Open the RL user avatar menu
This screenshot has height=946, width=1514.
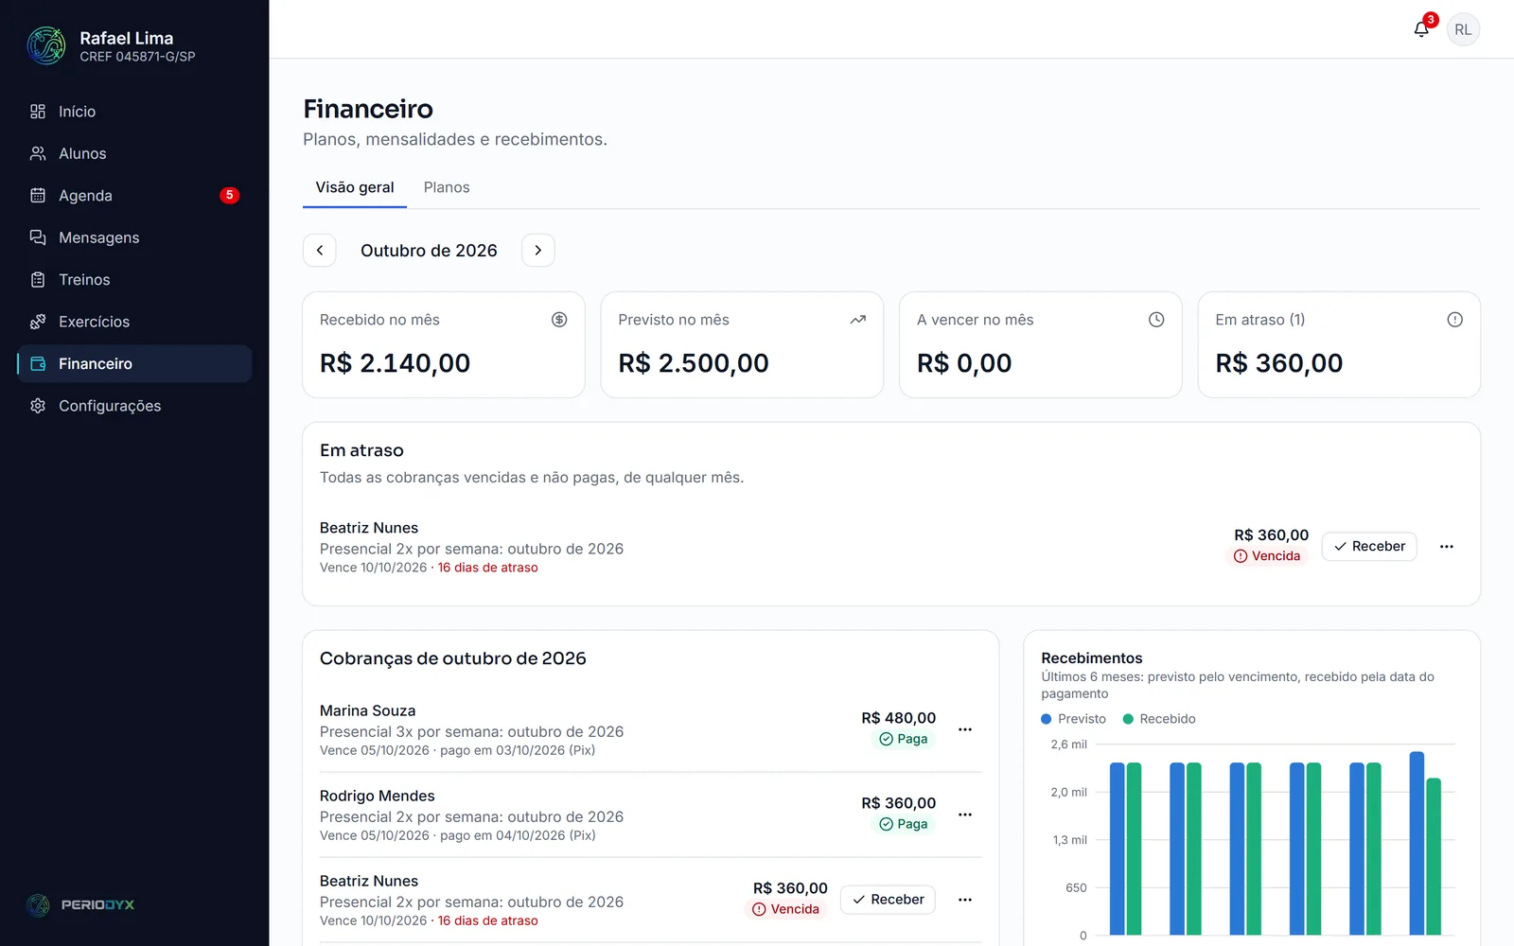1463,29
